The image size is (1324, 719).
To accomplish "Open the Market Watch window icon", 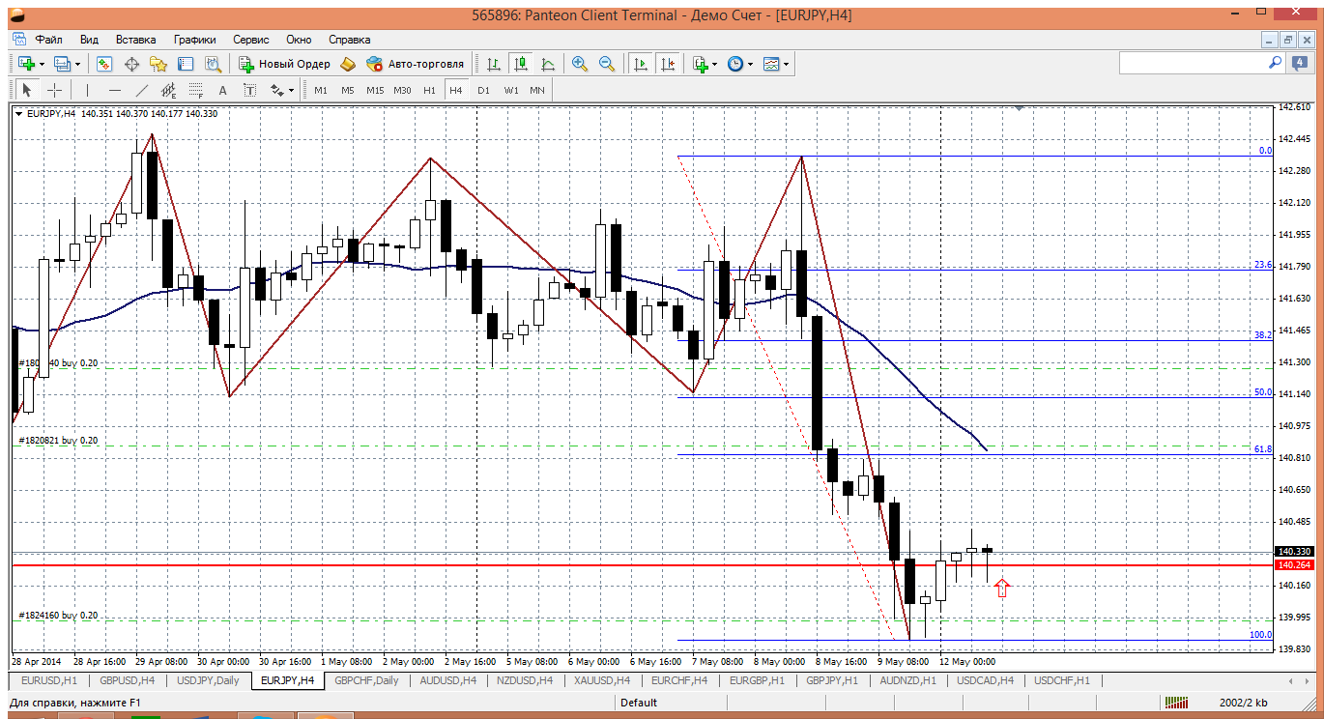I will 104,64.
